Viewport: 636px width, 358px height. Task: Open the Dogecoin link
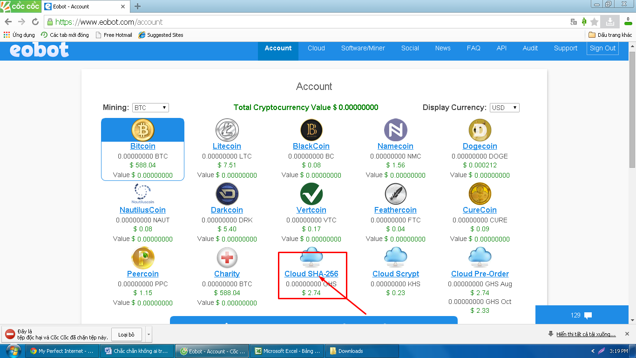click(x=480, y=146)
